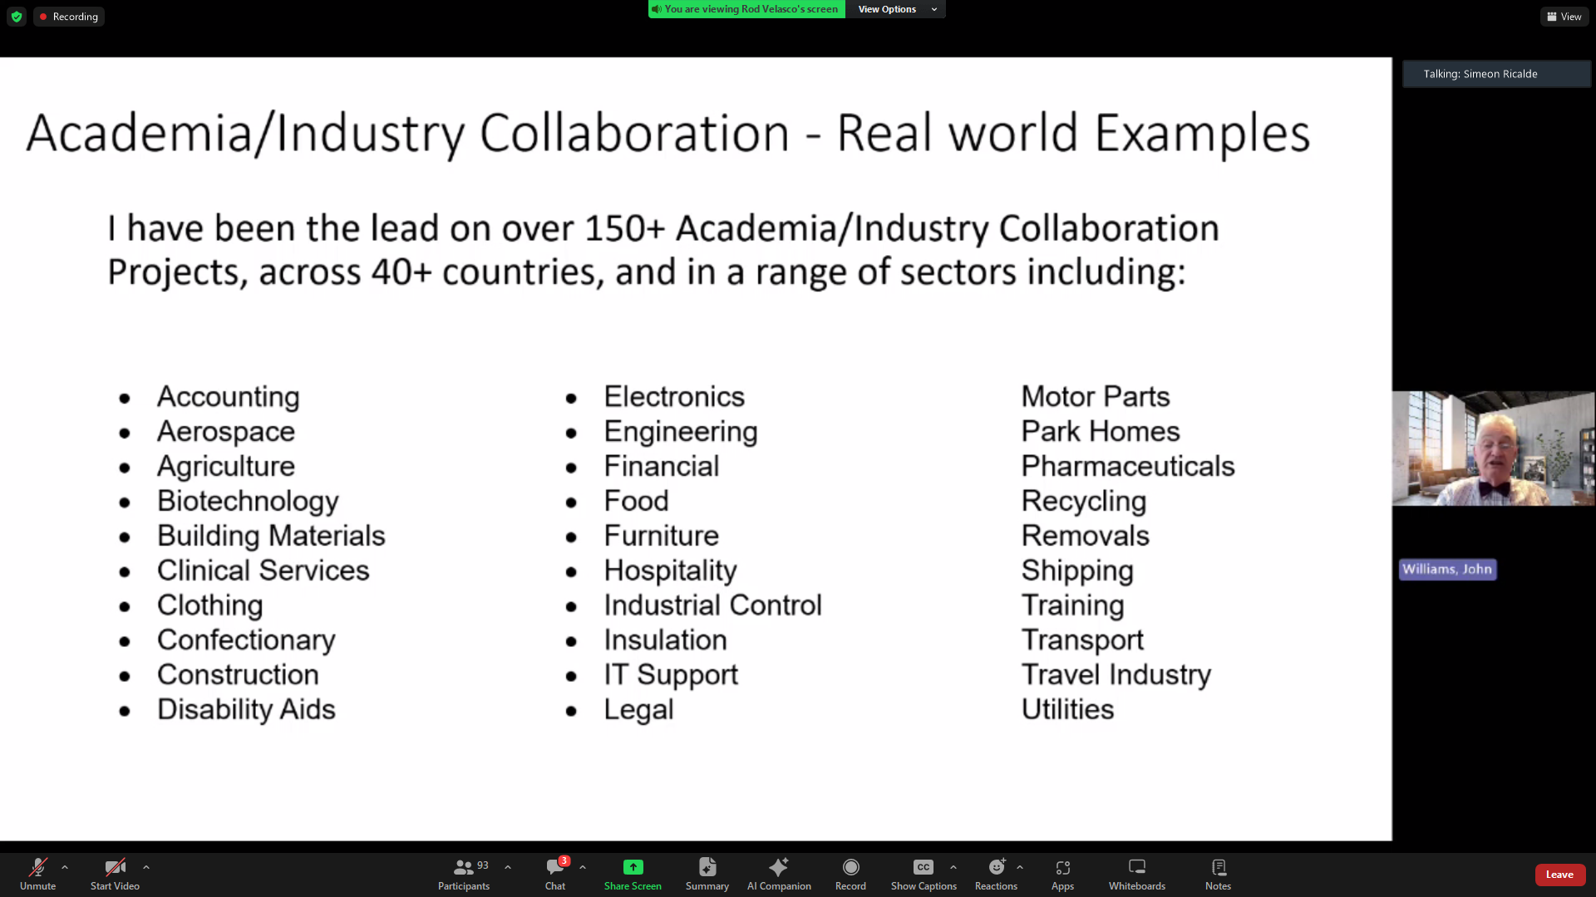The image size is (1596, 897).
Task: Click the Share Screen button
Action: click(633, 874)
